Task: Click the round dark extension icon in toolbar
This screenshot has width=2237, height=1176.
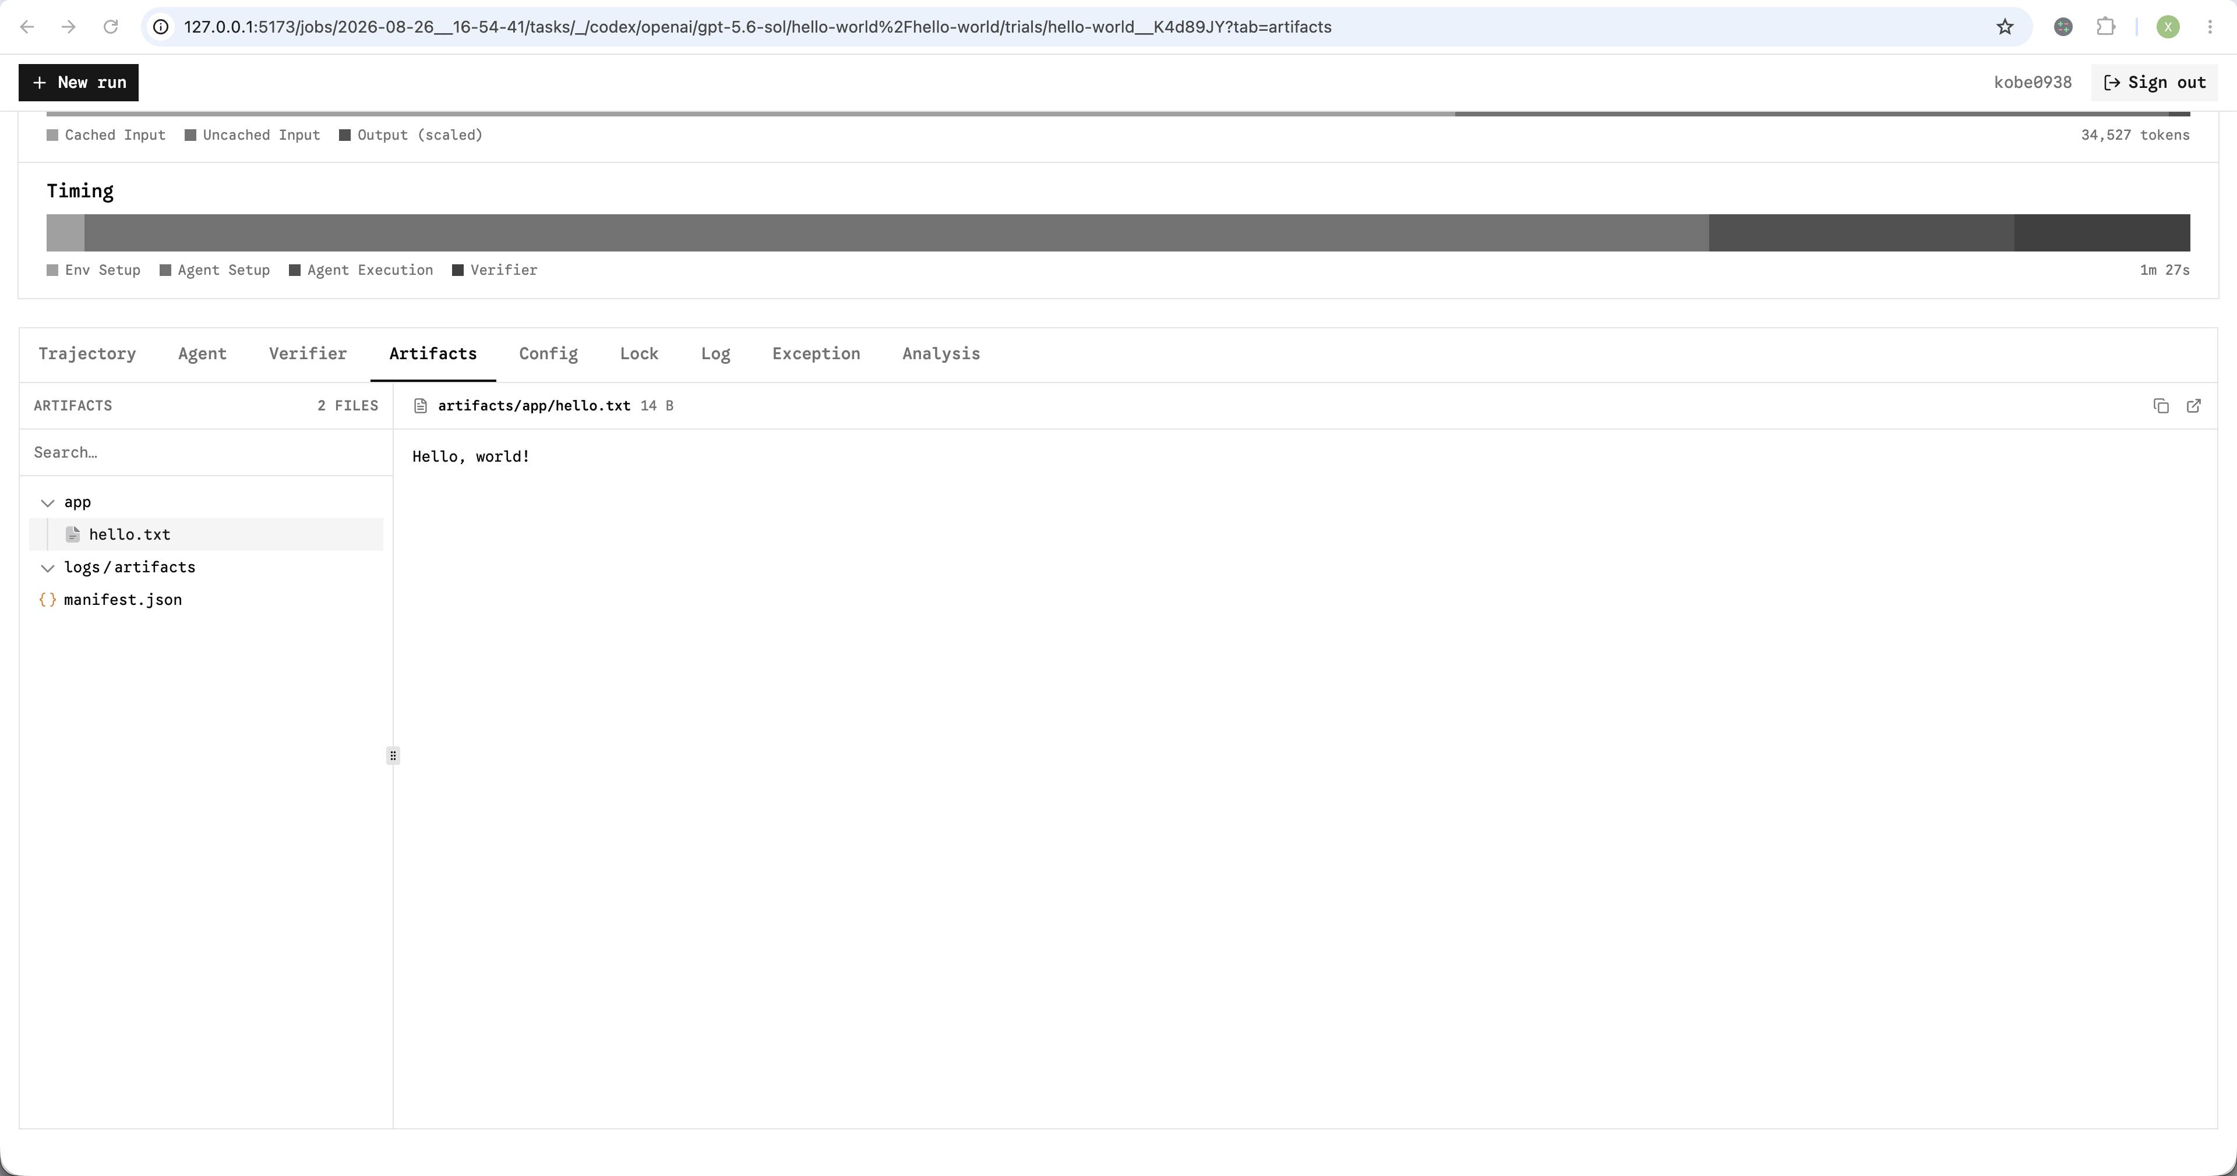Action: [x=2063, y=27]
